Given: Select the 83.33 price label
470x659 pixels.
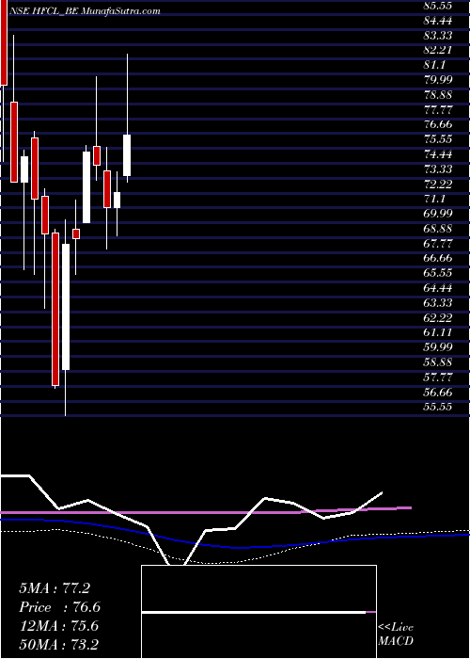Looking at the screenshot, I should 438,36.
